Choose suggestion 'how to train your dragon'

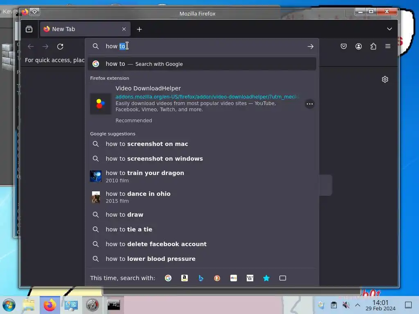(x=202, y=177)
